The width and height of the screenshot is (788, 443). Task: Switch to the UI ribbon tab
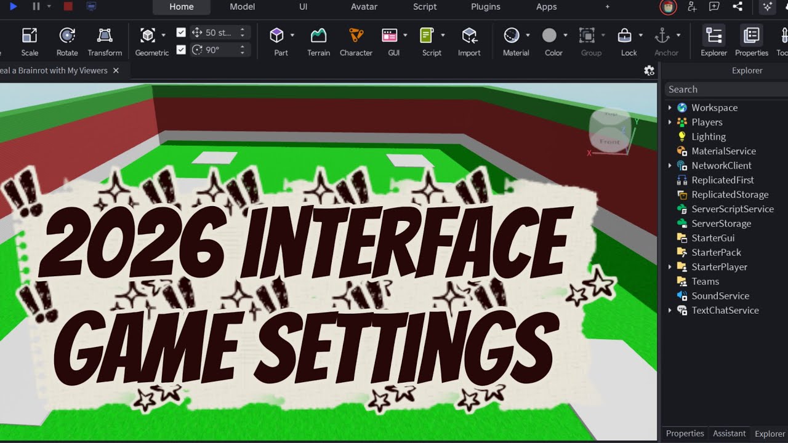304,7
